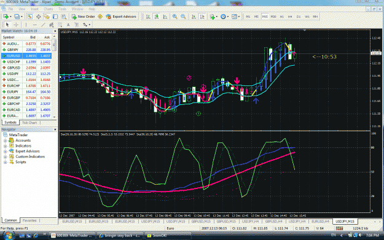
Task: Toggle Chart Shift button
Action: (202, 17)
